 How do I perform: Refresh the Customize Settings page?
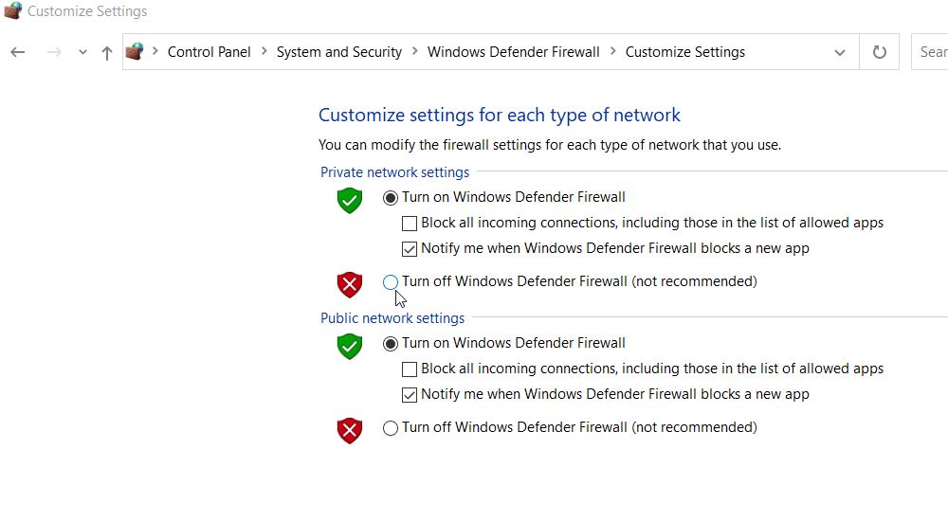point(879,52)
